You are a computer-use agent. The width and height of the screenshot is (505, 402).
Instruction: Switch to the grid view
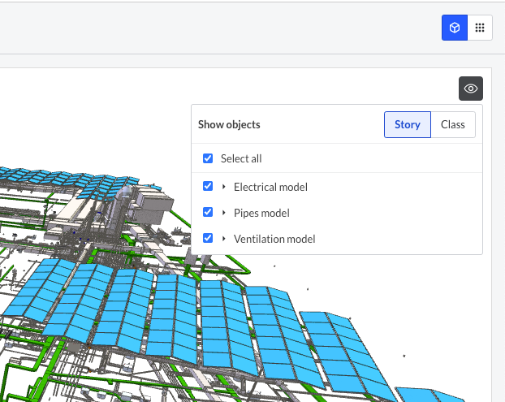point(480,28)
